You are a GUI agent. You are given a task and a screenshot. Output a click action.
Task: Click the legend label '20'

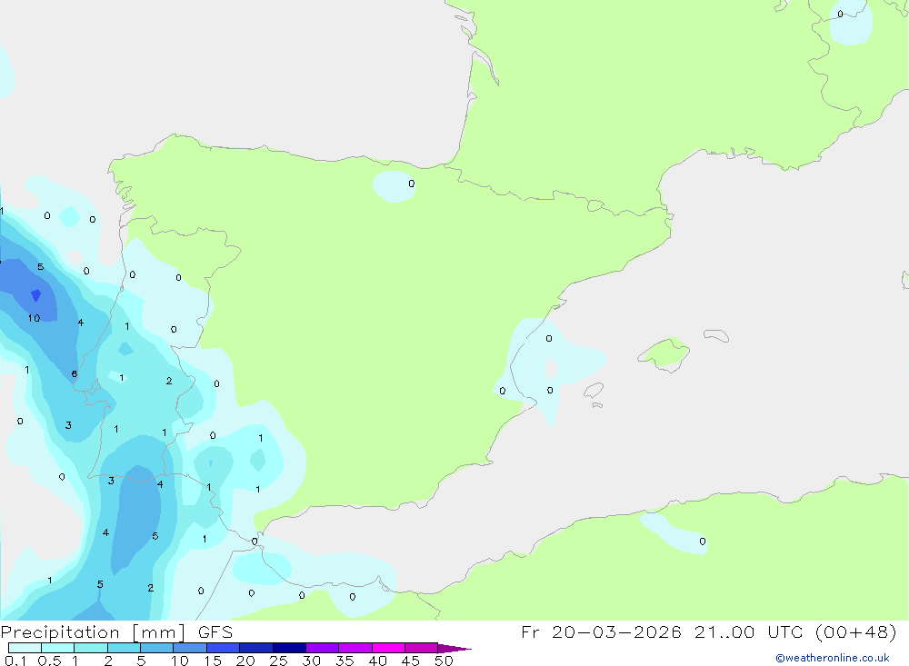click(x=245, y=661)
